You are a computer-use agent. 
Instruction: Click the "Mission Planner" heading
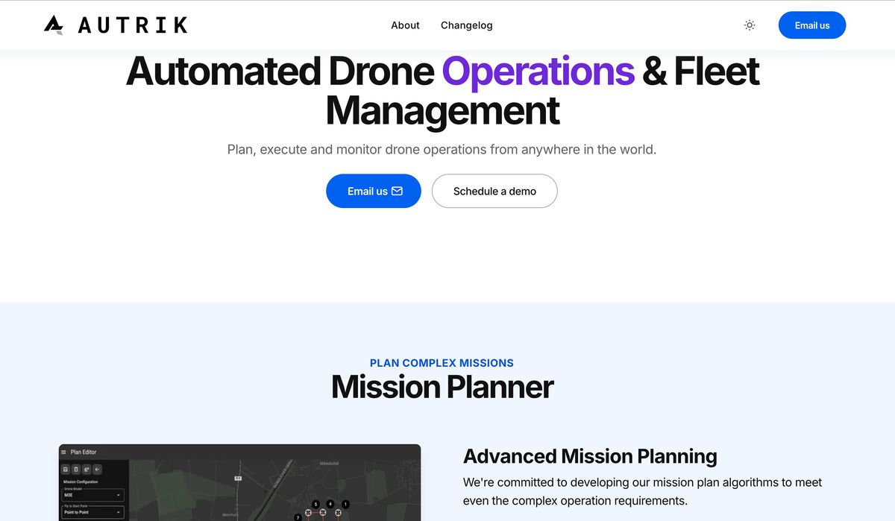(442, 387)
